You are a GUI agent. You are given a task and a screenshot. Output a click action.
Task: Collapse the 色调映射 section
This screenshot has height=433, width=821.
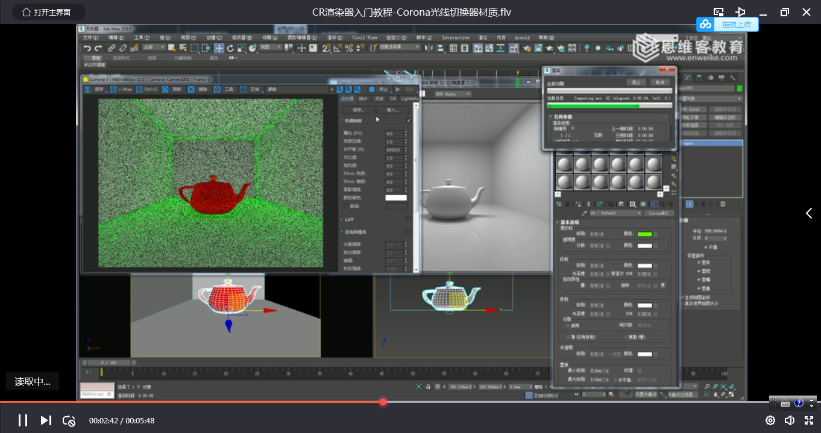(342, 120)
